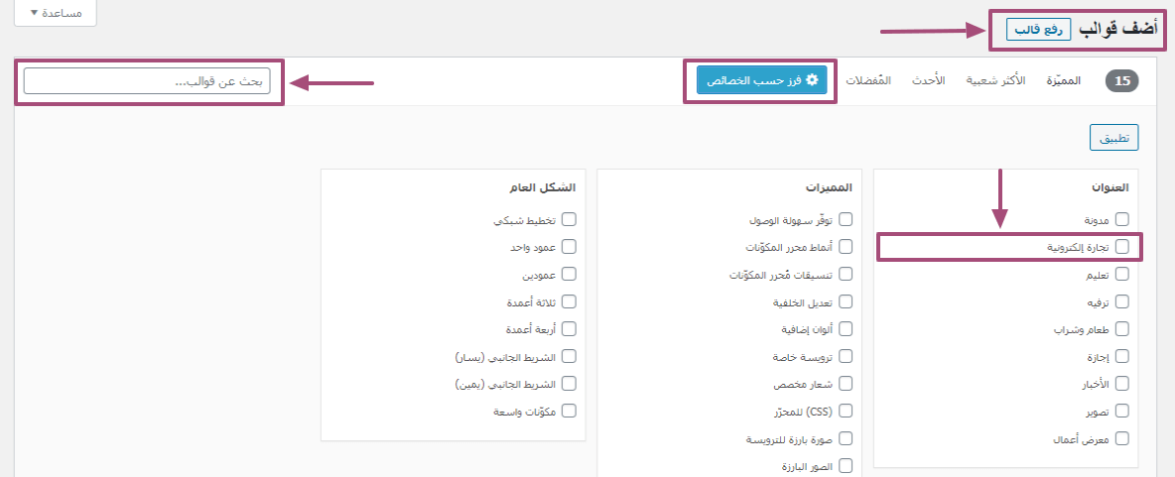Switch to the المميّزة featured tab

click(1063, 80)
